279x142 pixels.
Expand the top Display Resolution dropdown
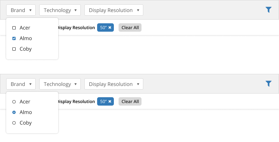(x=114, y=10)
